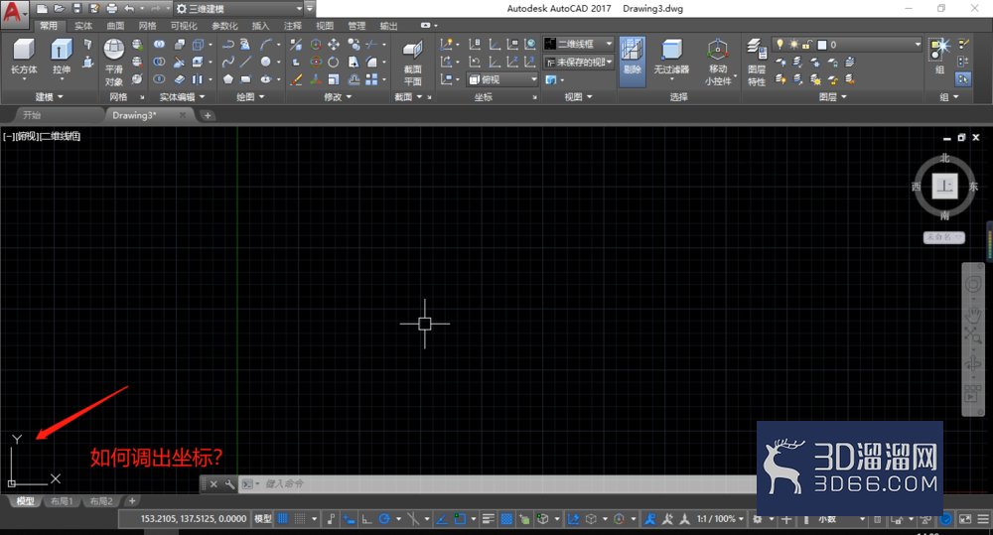This screenshot has width=993, height=535.
Task: Click the Undo arrow in quick access
Action: tap(129, 9)
